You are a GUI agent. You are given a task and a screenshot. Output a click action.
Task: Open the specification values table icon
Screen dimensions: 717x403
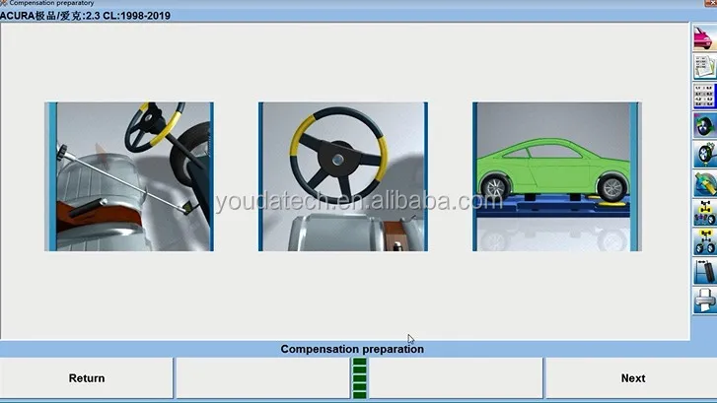point(704,96)
